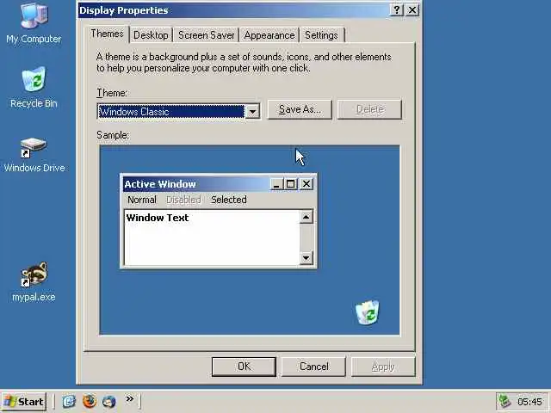Click the sample scrollbar down arrow
Screen dimensions: 551x413
pos(306,258)
